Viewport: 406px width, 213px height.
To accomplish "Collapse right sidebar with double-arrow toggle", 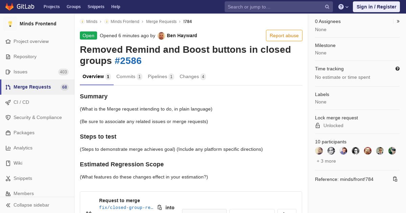I will (398, 21).
